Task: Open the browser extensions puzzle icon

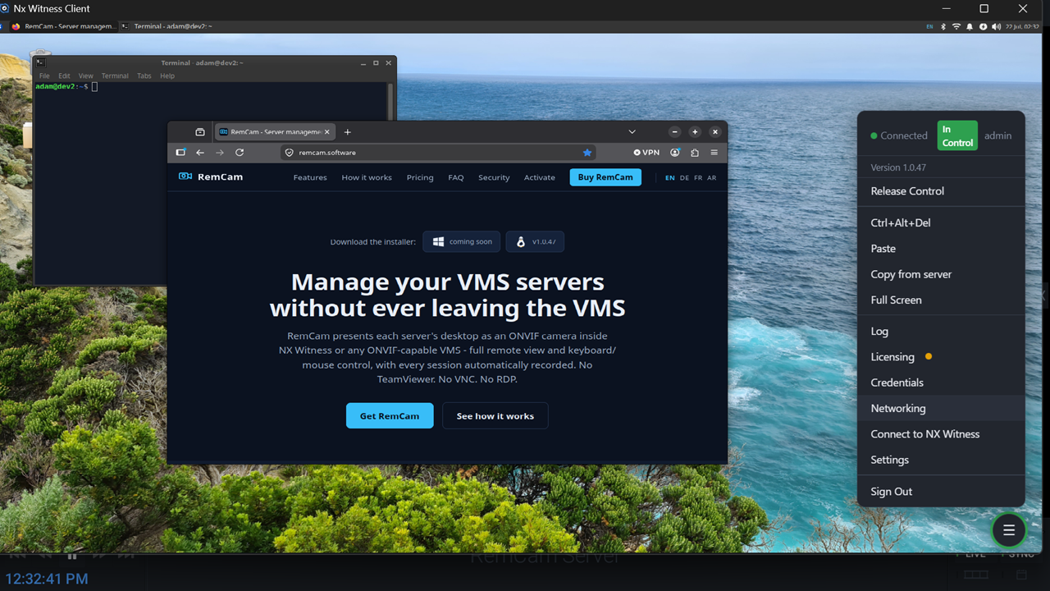Action: tap(695, 153)
